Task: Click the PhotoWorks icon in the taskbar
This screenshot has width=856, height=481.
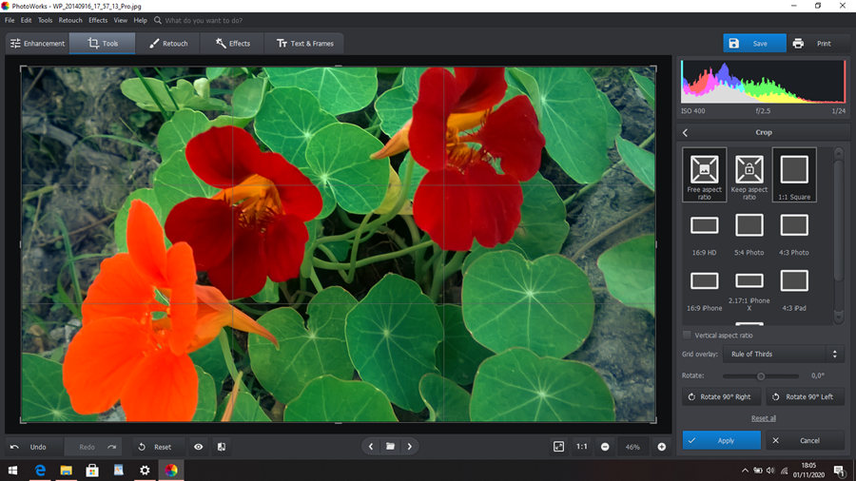Action: (x=171, y=471)
